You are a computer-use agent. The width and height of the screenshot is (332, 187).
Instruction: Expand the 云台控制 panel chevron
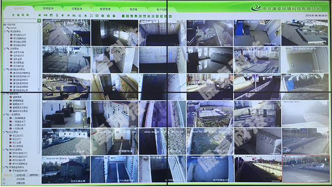[4, 179]
